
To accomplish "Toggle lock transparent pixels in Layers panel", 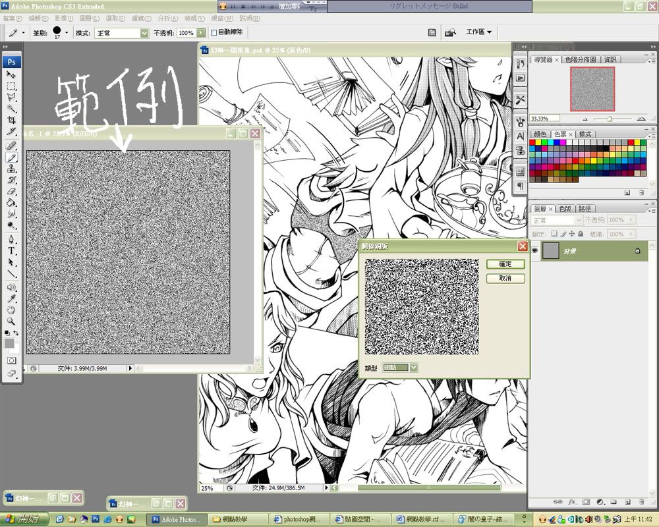I will tap(554, 234).
